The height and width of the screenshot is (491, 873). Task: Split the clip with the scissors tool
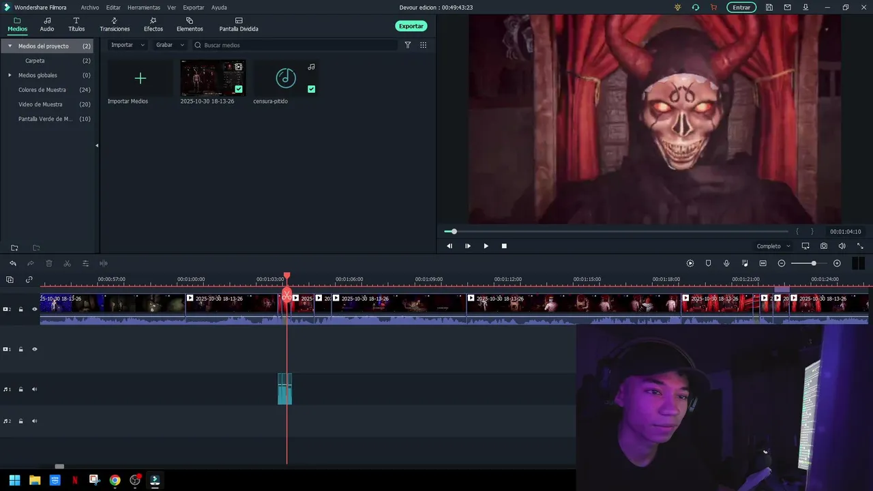[67, 263]
